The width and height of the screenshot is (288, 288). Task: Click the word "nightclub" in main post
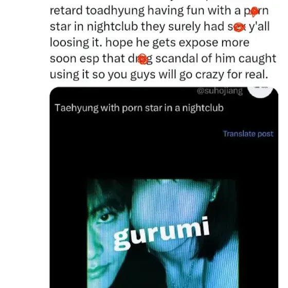click(112, 27)
